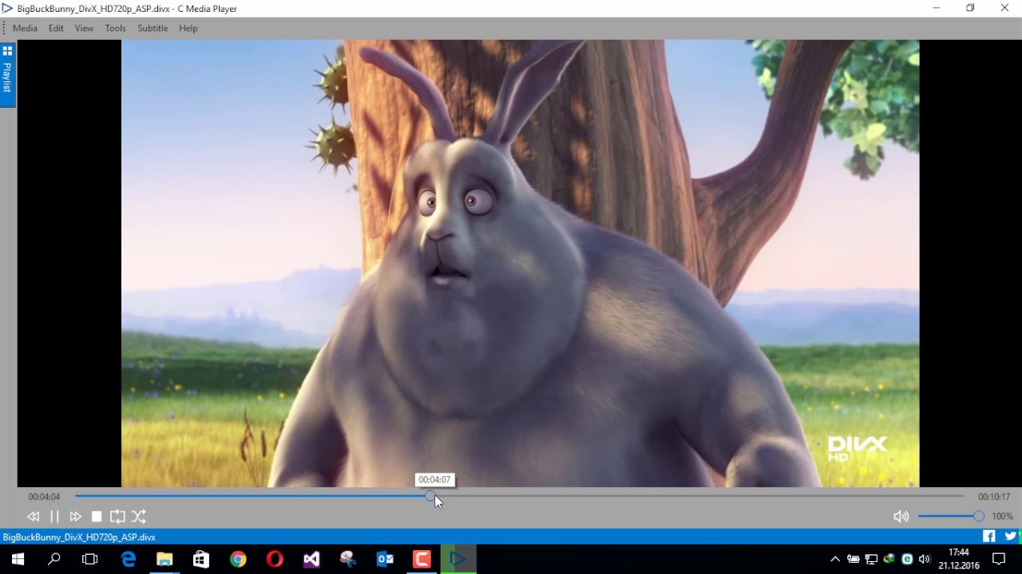This screenshot has width=1022, height=574.
Task: Open Windows Store from taskbar
Action: tap(201, 560)
